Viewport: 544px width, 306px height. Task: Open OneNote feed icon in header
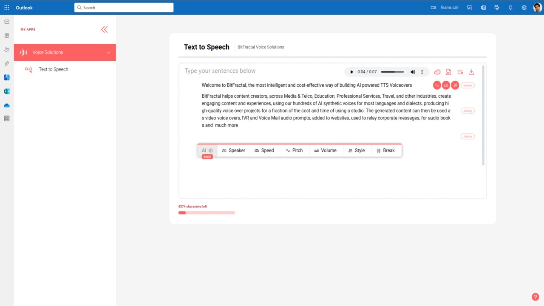(x=483, y=8)
